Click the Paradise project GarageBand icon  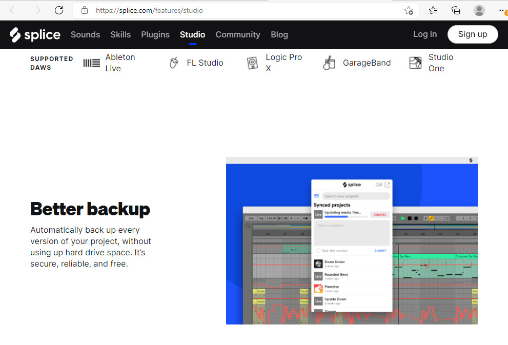318,288
